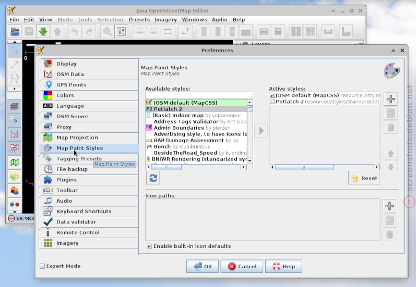Switch to the Data validator preferences tab
This screenshot has height=287, width=416.
tap(89, 222)
